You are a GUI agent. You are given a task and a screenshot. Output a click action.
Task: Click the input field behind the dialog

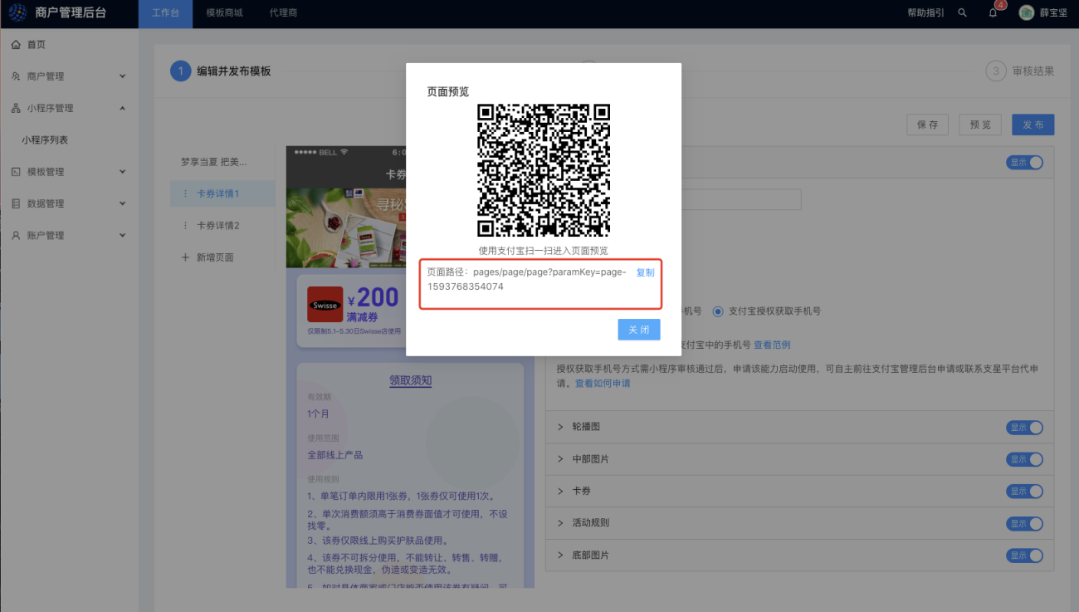pyautogui.click(x=741, y=199)
